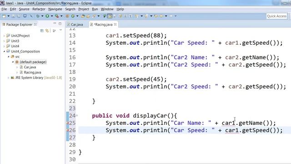Open the Back history dropdown arrow
291x164 pixels.
(166, 16)
